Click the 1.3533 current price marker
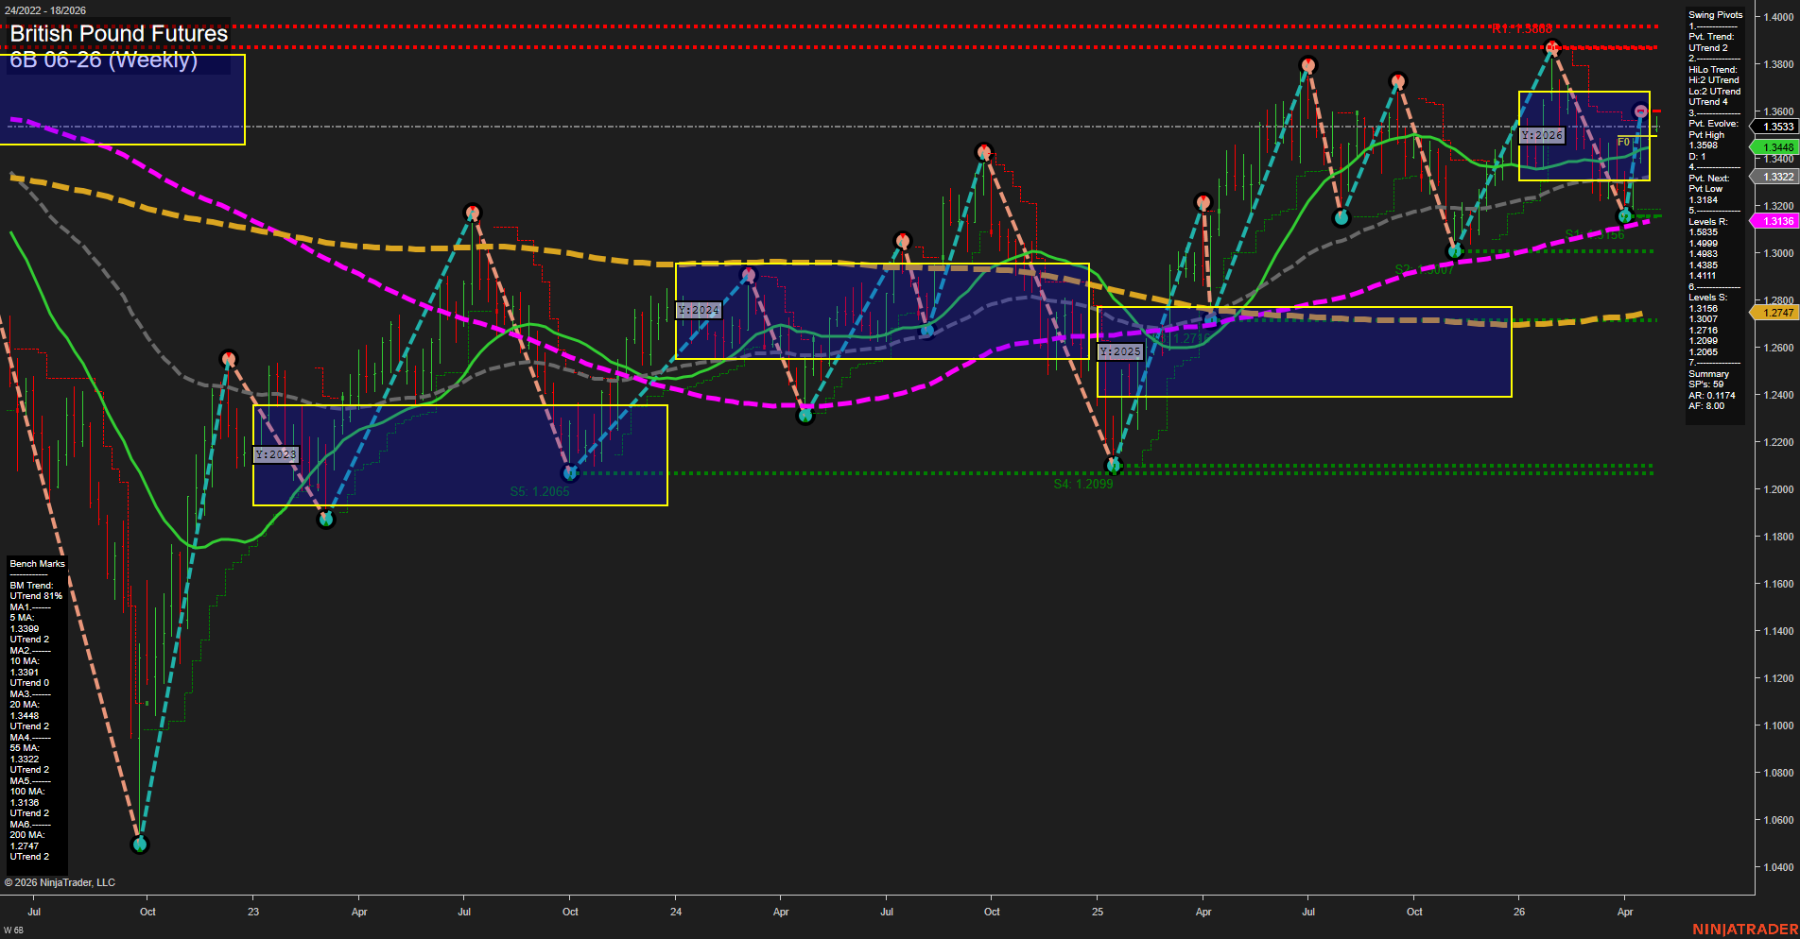 coord(1777,127)
